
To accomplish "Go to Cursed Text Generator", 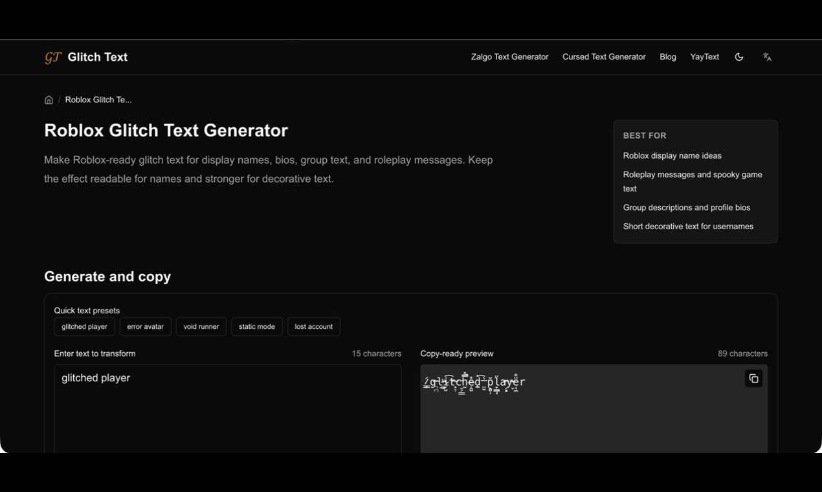I will click(604, 57).
